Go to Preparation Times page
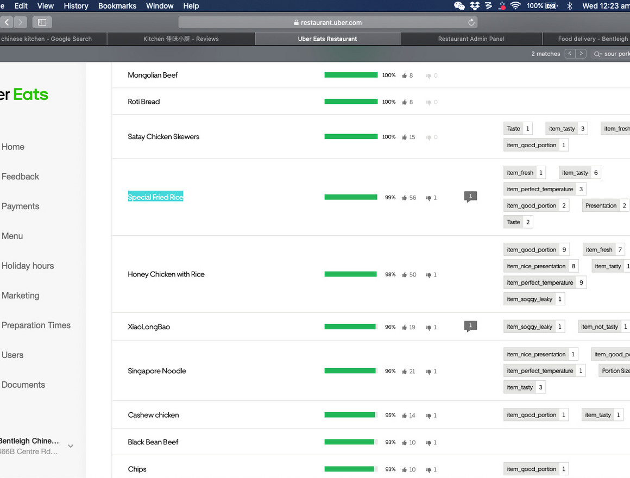The image size is (630, 478). (36, 325)
